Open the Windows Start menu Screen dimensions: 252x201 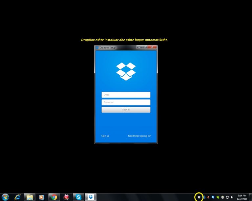(x=5, y=197)
